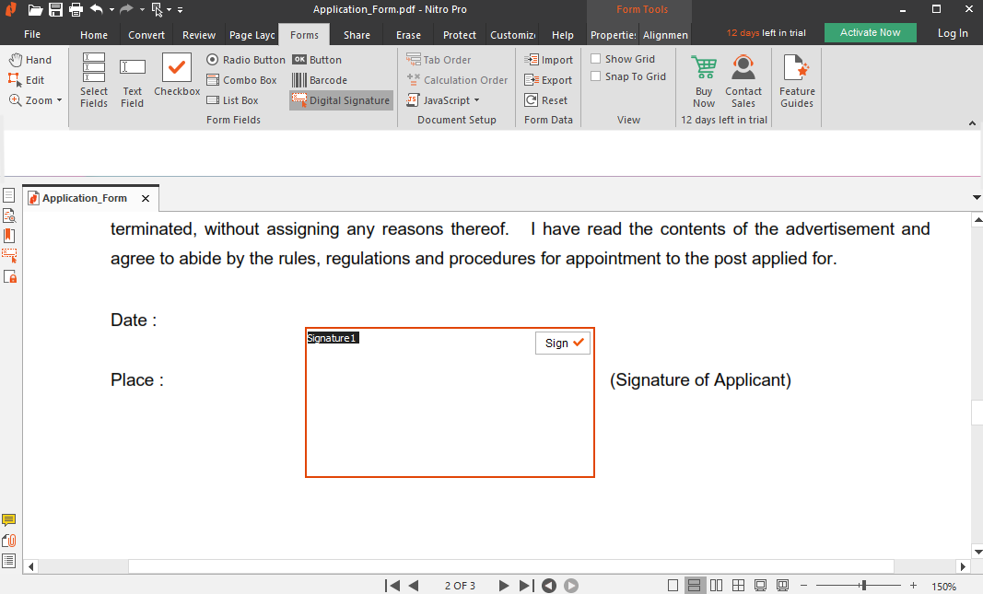Click the Print icon in quick access toolbar
Viewport: 983px width, 594px height.
[74, 8]
